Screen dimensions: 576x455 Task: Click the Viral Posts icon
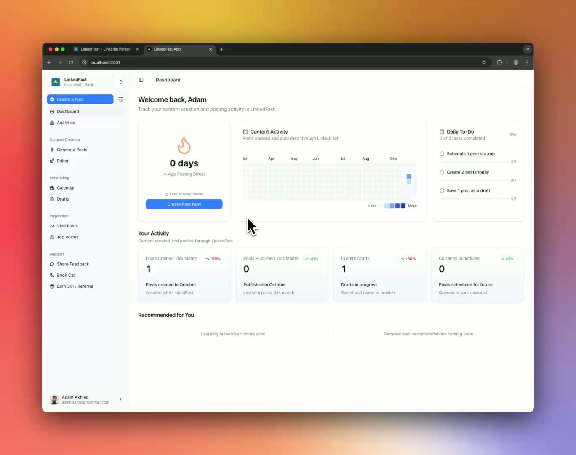[x=52, y=226]
